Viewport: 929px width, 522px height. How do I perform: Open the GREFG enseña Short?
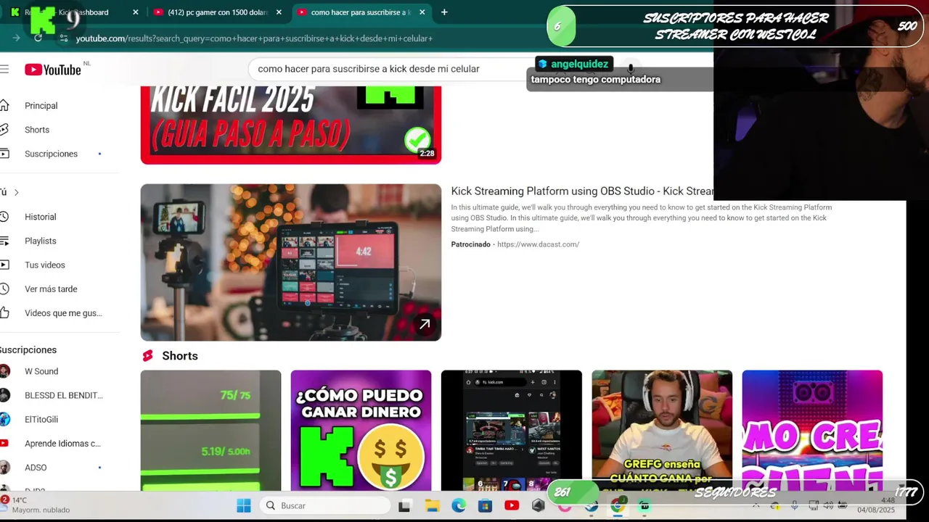click(x=662, y=431)
